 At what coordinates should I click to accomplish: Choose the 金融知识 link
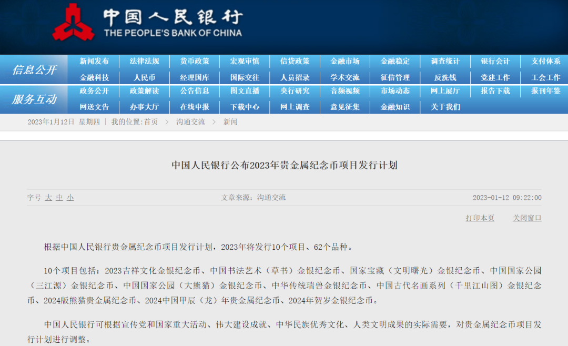tap(395, 107)
